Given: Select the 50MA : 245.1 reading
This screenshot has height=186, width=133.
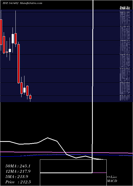Looking at the screenshot, I should pyautogui.click(x=18, y=166).
